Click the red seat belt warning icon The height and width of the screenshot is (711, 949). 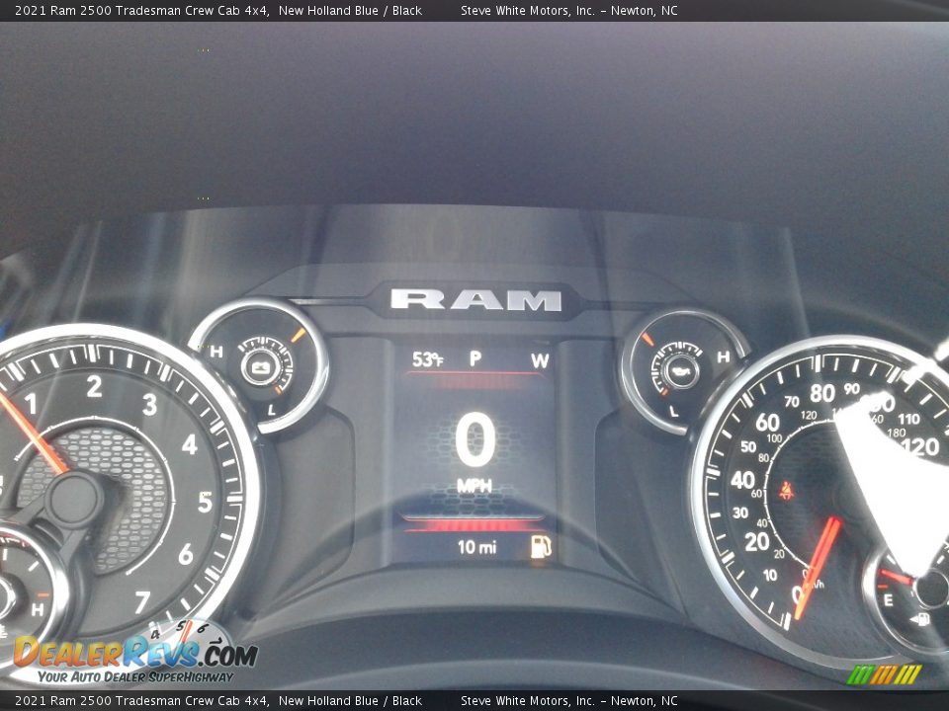(x=787, y=490)
